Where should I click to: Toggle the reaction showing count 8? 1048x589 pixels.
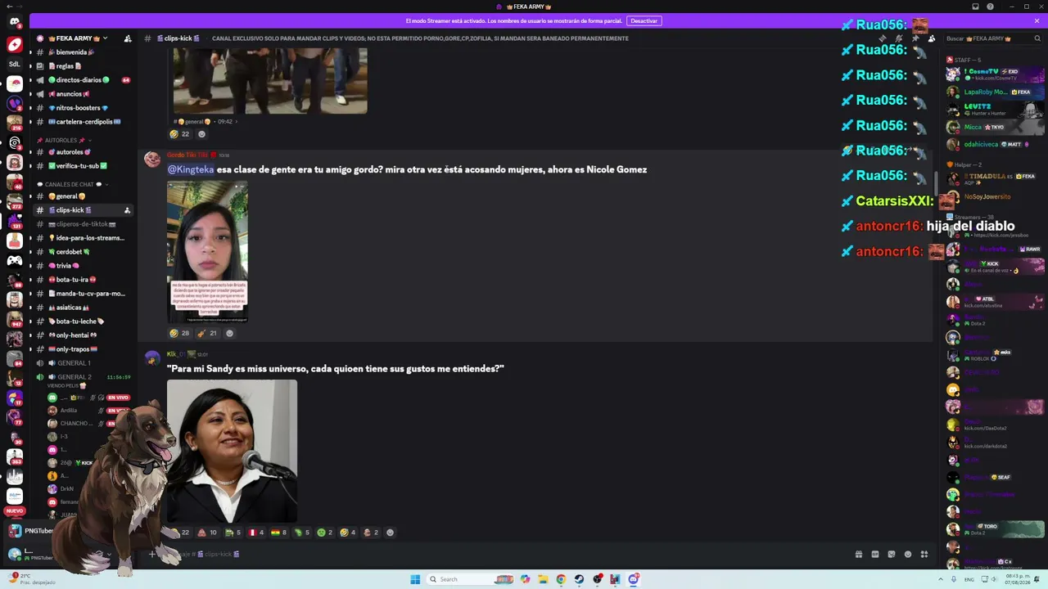(279, 533)
